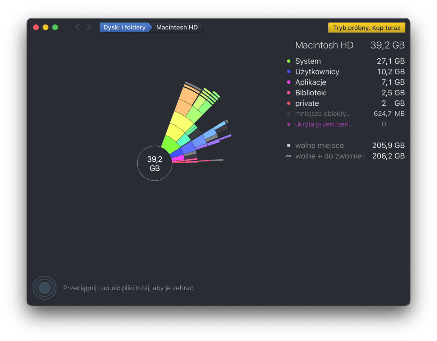Select the System folder in list

click(308, 61)
